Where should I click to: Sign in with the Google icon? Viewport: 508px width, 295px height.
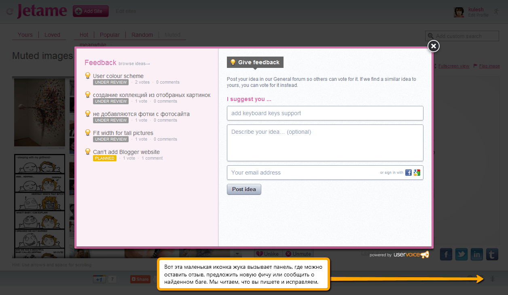417,173
